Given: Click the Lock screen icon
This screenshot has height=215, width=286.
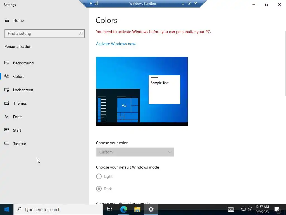Looking at the screenshot, I should [7, 90].
